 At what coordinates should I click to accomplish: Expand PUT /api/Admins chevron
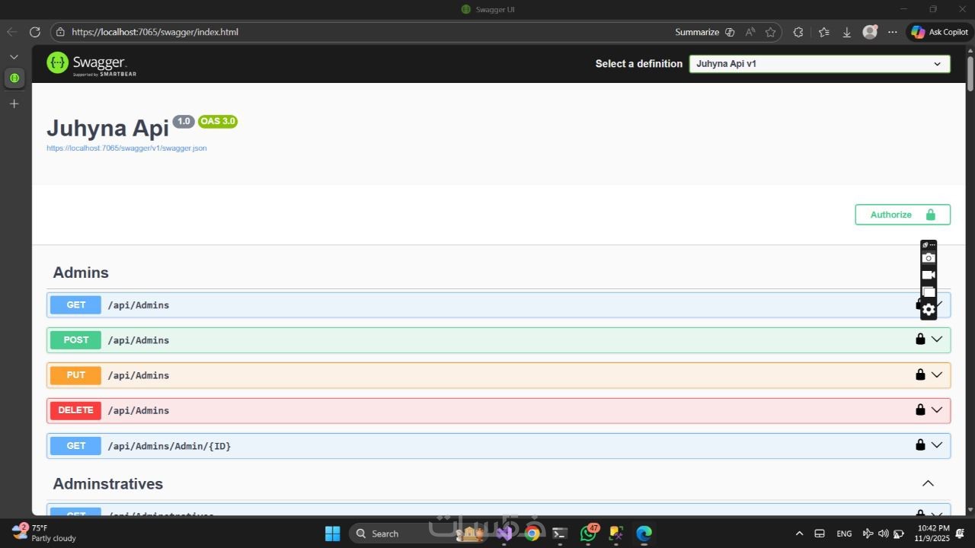pyautogui.click(x=937, y=374)
